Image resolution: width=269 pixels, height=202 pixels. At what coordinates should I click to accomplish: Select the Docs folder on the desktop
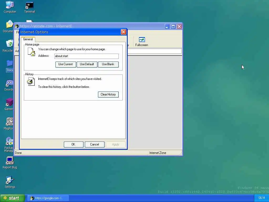point(10,66)
